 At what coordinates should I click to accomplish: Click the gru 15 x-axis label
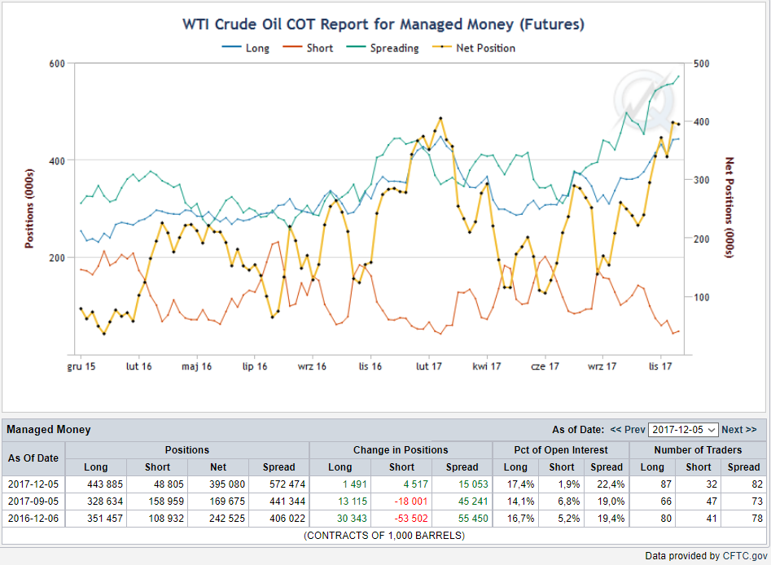point(81,366)
